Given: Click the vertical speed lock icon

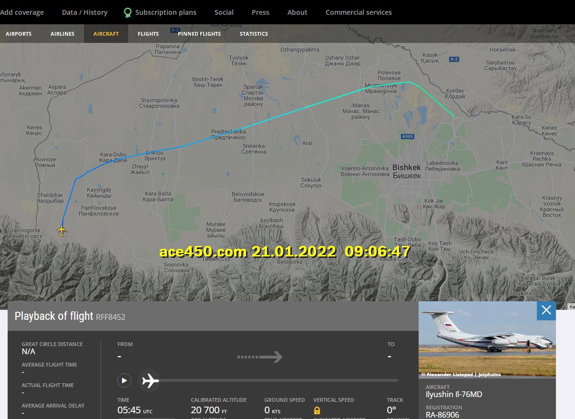Looking at the screenshot, I should tap(317, 410).
